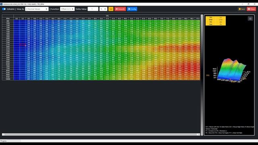Select the 3000 RPM row header
Image resolution: width=258 pixels, height=145 pixels.
click(8, 47)
